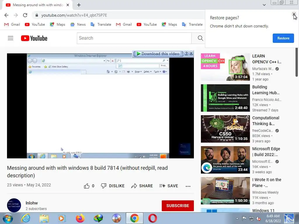Open the first Maps bookmark
The width and height of the screenshot is (299, 224).
point(58,24)
